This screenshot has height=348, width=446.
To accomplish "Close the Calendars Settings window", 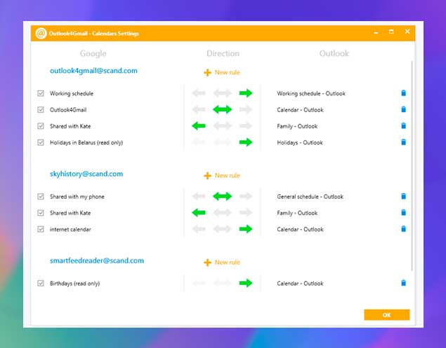I will 407,32.
